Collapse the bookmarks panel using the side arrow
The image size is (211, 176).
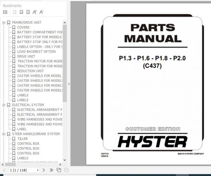click(69, 84)
